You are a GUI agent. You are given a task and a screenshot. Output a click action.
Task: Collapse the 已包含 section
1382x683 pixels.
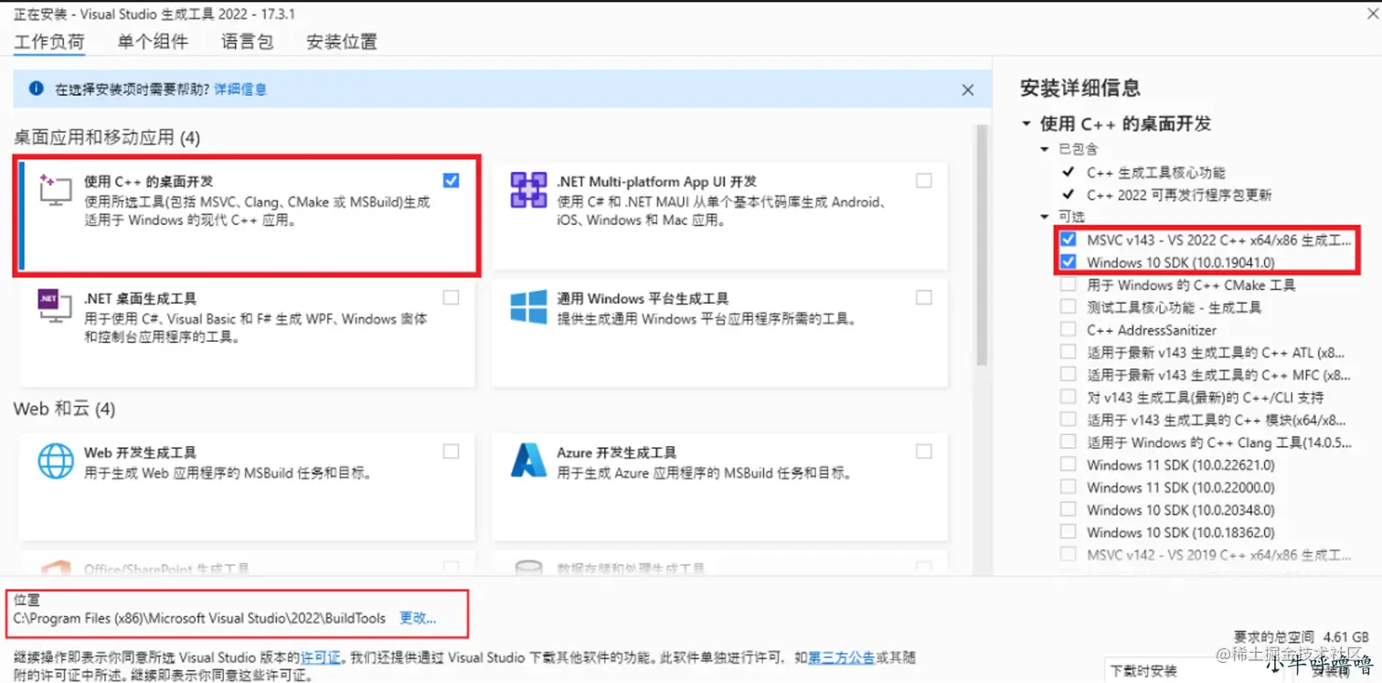(x=1045, y=149)
